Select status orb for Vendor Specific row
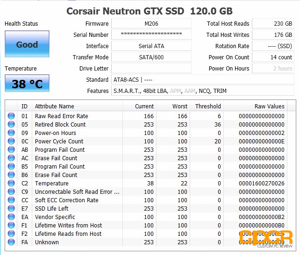Viewport: 300px width, 255px height. pyautogui.click(x=11, y=217)
